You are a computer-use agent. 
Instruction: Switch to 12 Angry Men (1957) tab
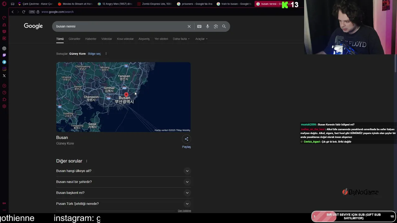click(x=114, y=4)
